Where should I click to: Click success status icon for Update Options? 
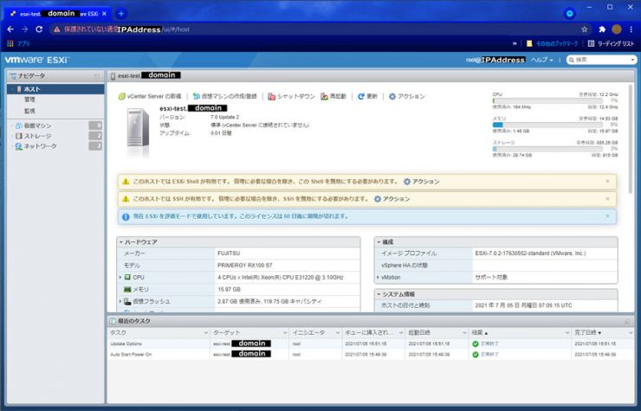point(476,344)
